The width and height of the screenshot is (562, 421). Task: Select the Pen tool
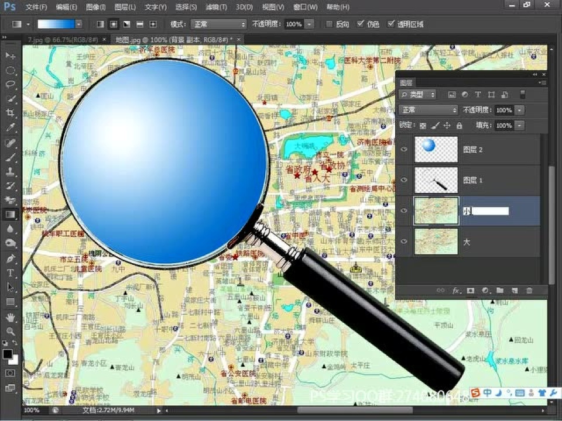11,258
